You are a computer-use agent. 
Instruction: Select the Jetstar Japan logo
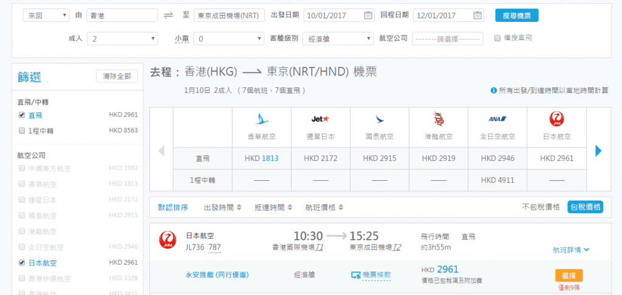coord(320,118)
